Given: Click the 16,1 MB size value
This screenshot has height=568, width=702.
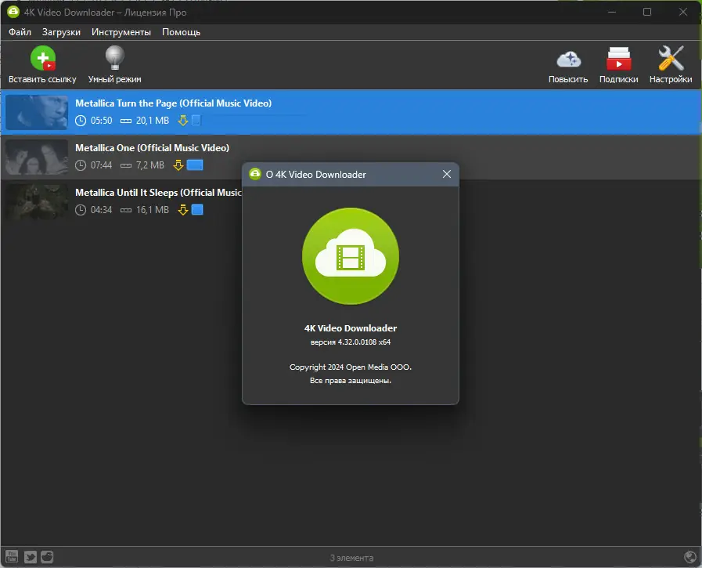Looking at the screenshot, I should pos(153,210).
